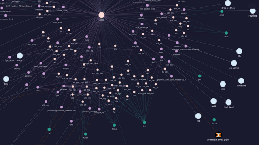Select the large light-blue bccl_test node

point(228,102)
